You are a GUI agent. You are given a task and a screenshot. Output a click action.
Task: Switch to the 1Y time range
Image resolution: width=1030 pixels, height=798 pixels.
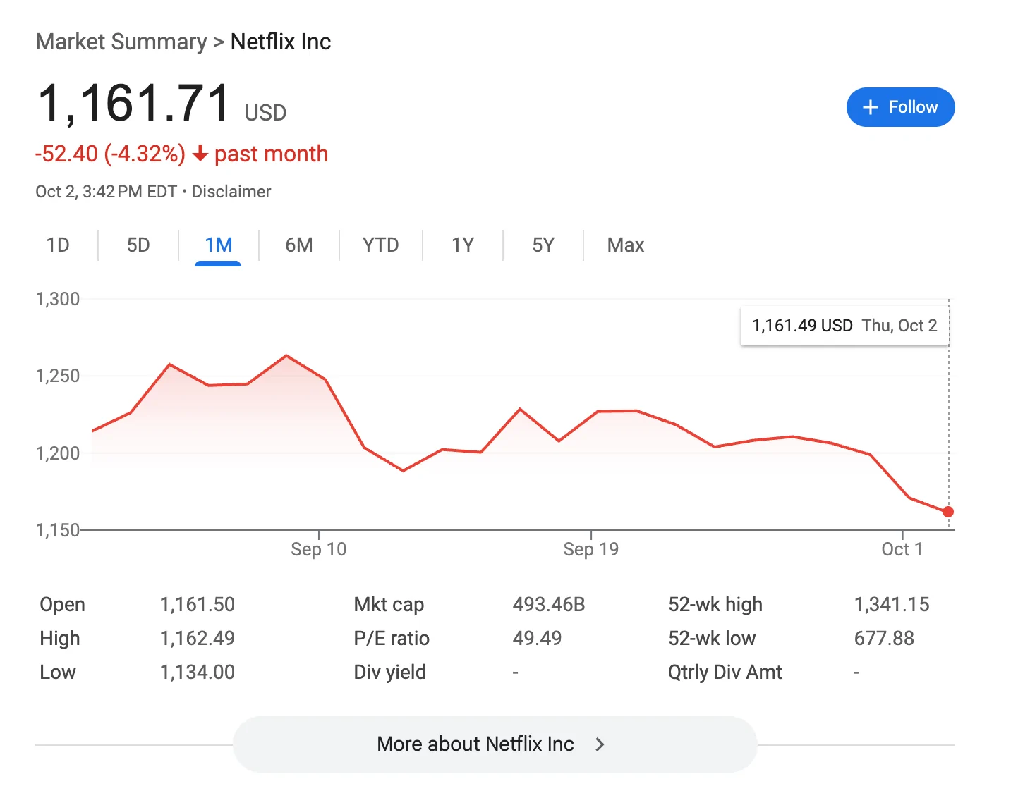click(x=462, y=245)
